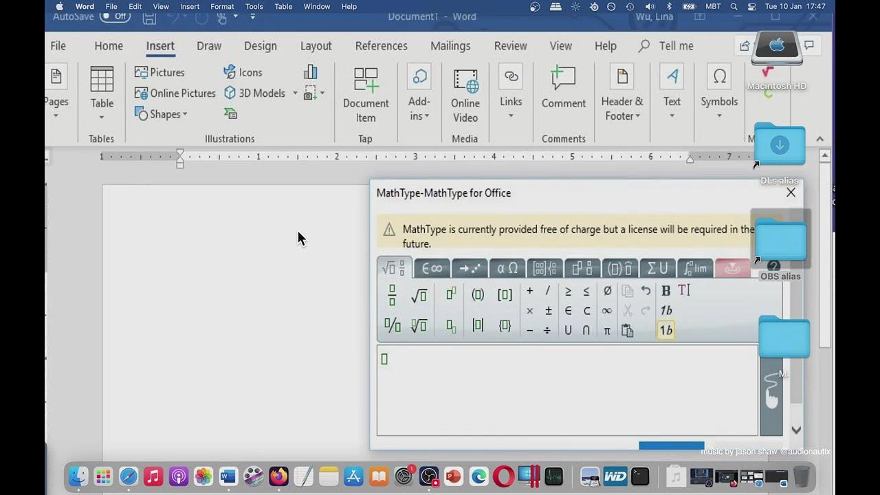Insert the infinity symbol
This screenshot has height=495, width=880.
[x=607, y=311]
